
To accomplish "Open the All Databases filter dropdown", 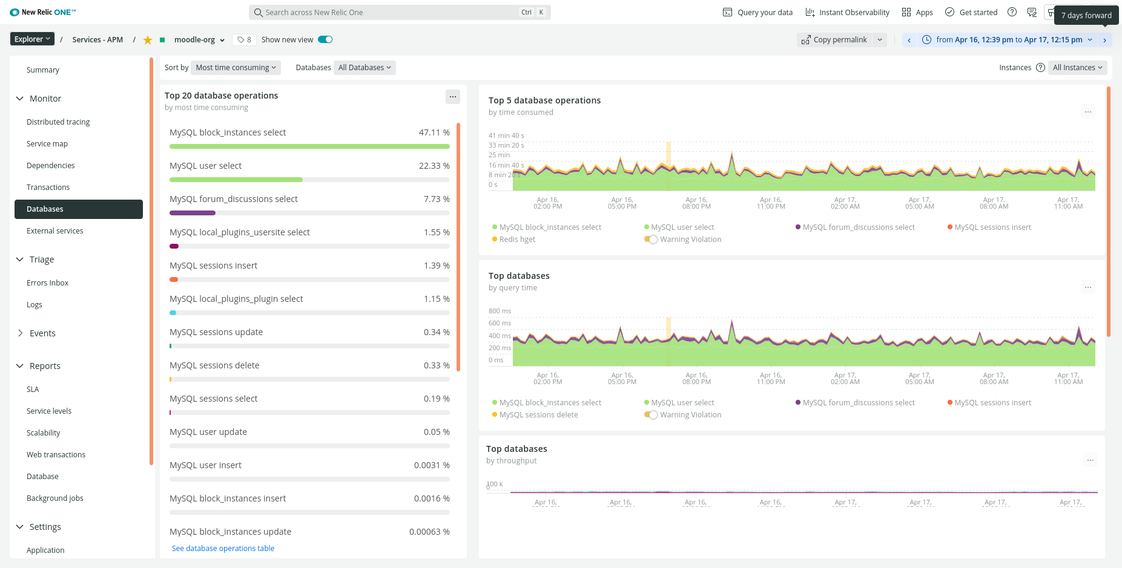I will coord(365,68).
